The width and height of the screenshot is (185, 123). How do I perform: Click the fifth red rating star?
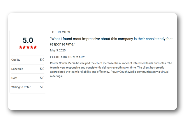click(35, 47)
